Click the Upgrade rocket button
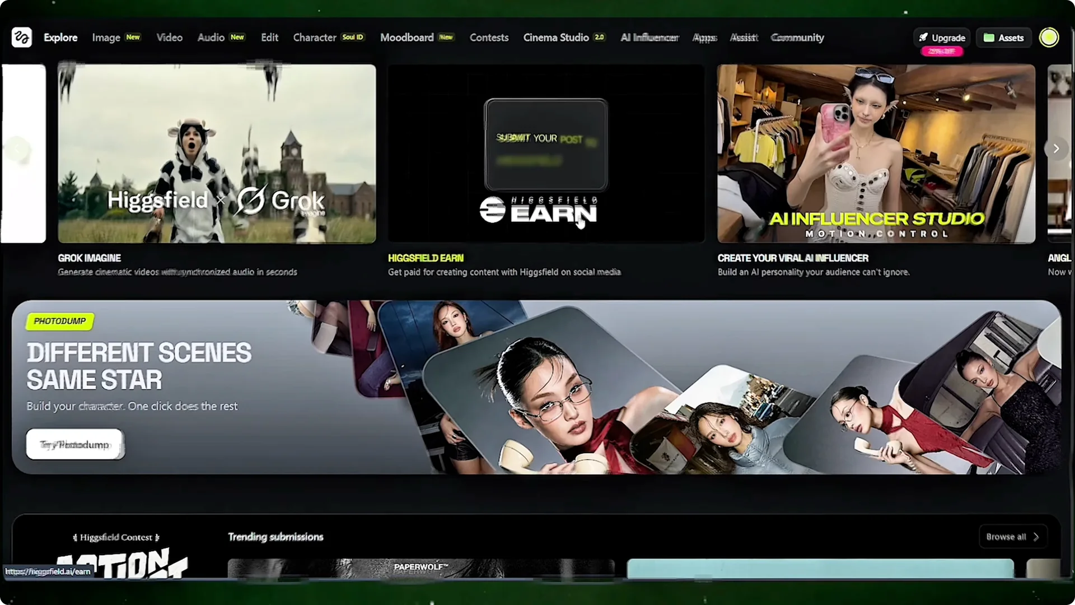The image size is (1075, 605). pos(942,38)
